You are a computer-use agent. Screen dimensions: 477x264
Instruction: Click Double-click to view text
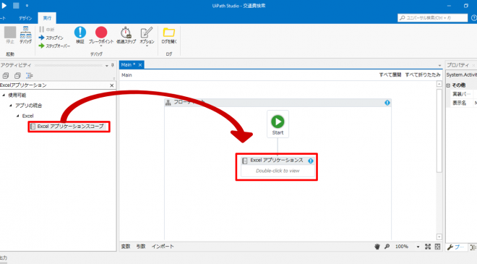(278, 171)
